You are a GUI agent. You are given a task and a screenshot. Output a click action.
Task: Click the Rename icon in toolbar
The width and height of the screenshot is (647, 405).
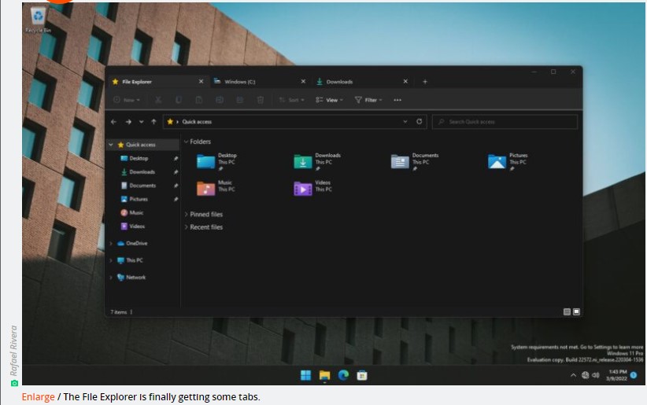pos(220,100)
